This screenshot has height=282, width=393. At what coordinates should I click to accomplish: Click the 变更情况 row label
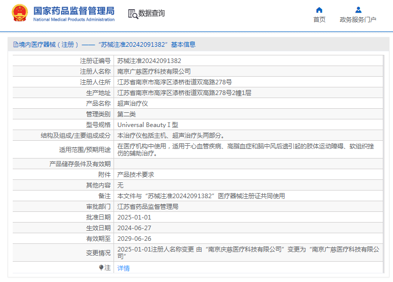[98, 253]
